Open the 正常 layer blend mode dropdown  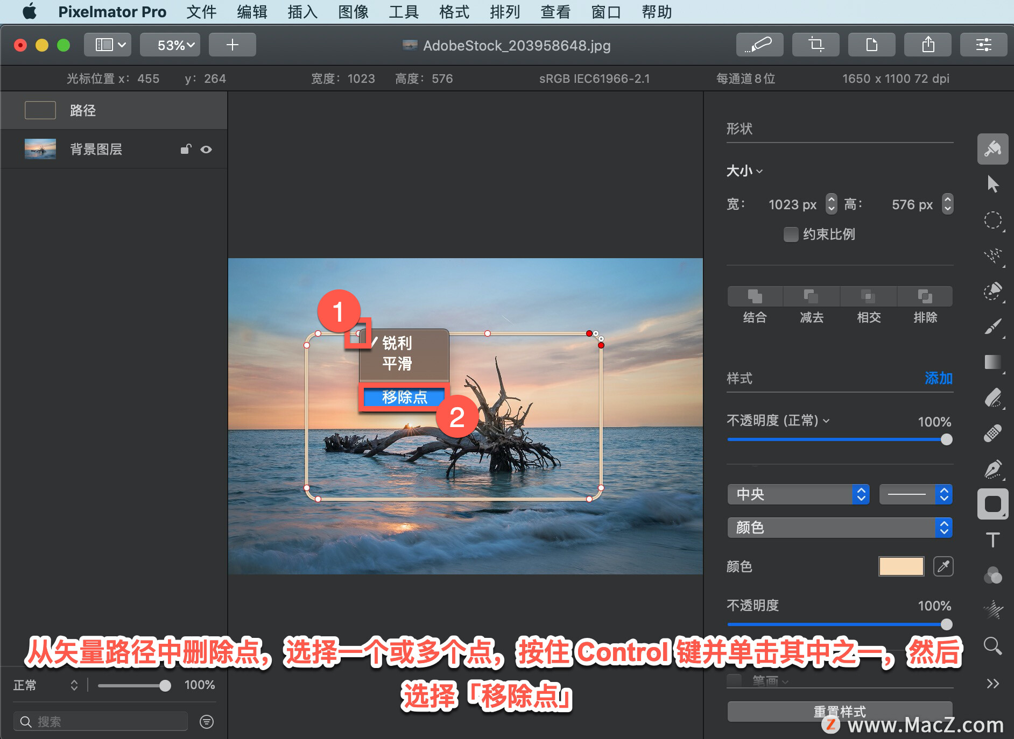click(x=46, y=685)
